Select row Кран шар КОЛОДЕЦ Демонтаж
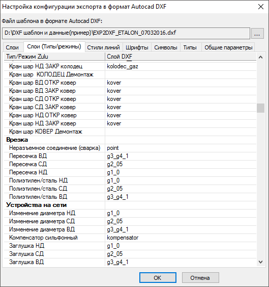269x287 pixels. [x=130, y=74]
